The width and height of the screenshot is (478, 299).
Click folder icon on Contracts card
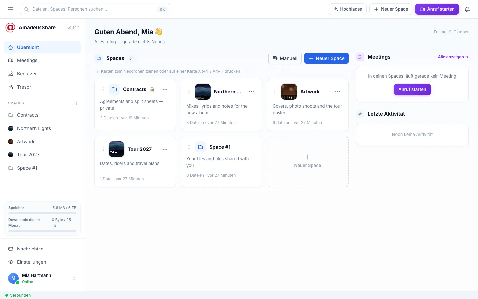[x=114, y=89]
